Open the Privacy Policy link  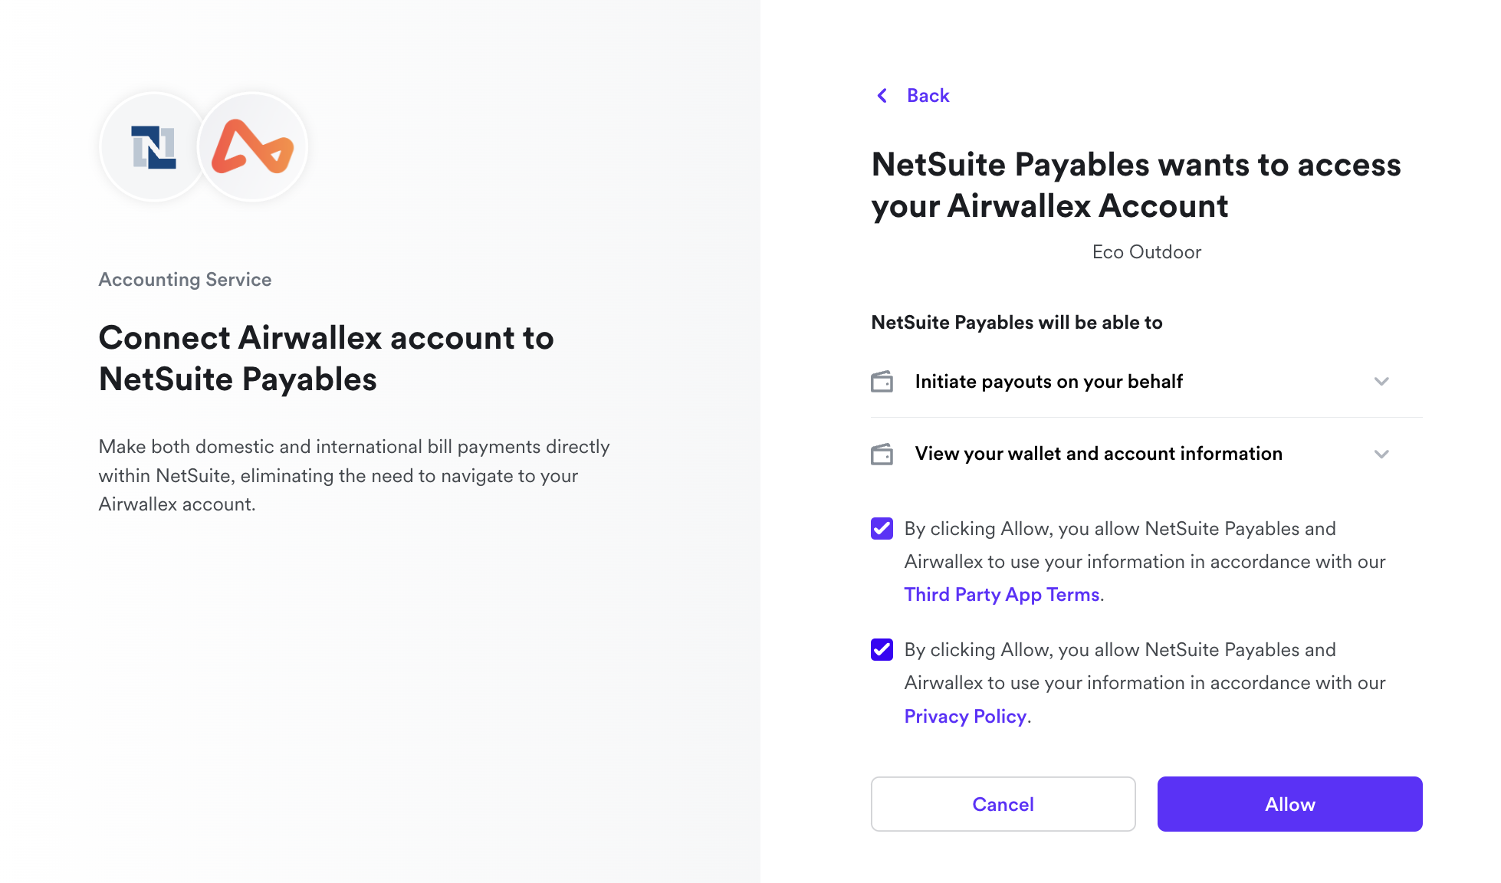click(965, 716)
